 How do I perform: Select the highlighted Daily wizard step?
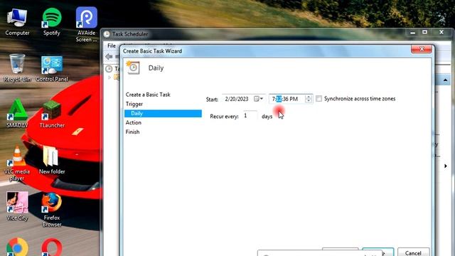point(163,114)
